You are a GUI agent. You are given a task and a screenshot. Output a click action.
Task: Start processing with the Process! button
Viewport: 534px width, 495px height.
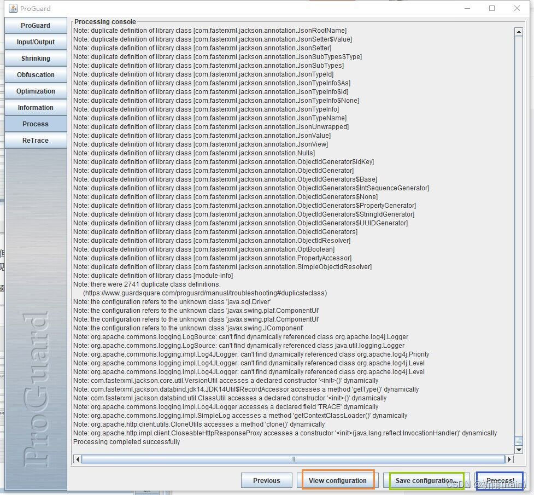point(500,480)
